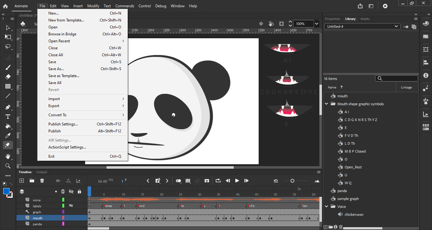432x230 pixels.
Task: Click the New Layer icon in Timeline
Action: [22, 181]
